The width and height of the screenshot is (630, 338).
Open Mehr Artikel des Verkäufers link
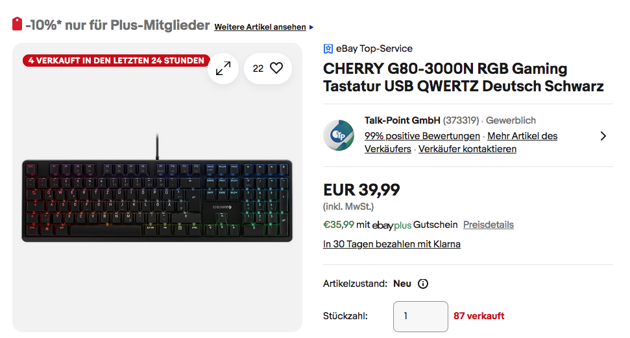click(522, 136)
